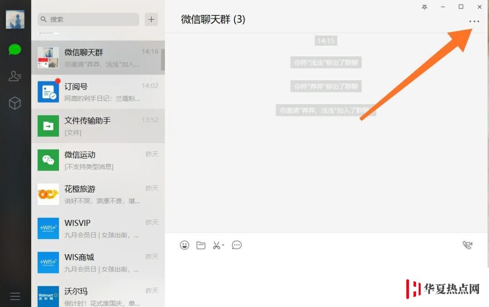Expand the screenshot options dropdown arrow
The width and height of the screenshot is (489, 307).
tap(223, 245)
